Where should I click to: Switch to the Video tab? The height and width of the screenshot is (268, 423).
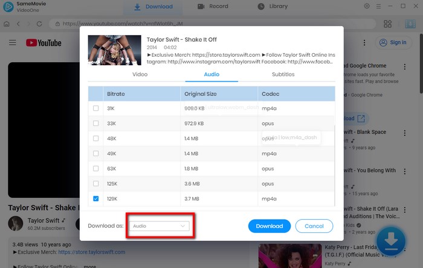[140, 74]
